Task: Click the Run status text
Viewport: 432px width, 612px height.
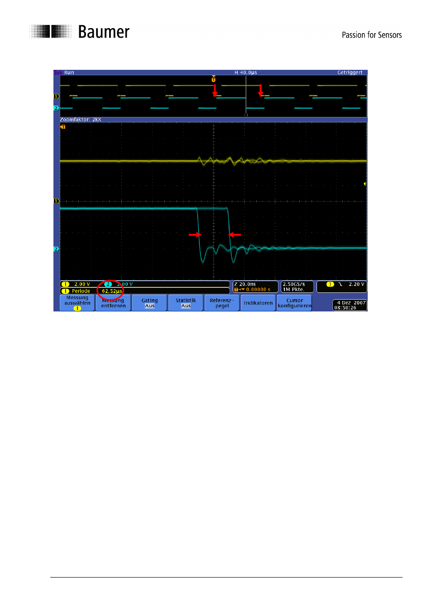Action: (x=69, y=73)
